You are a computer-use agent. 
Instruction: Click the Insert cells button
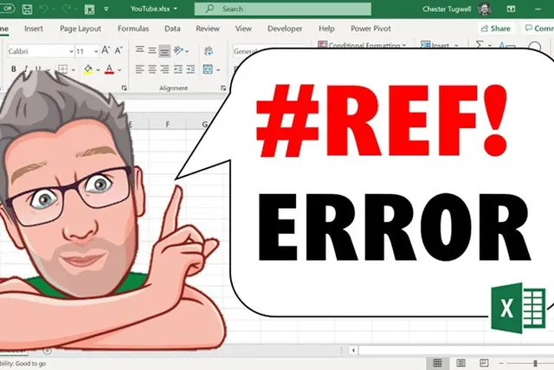(439, 45)
